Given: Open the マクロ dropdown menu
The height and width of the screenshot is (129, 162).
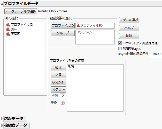Looking at the screenshot, I should [x=59, y=89].
